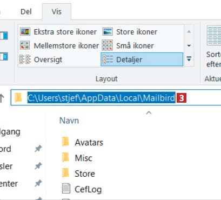Image resolution: width=221 pixels, height=200 pixels.
Task: Click the up arrow navigation button
Action: 2,98
